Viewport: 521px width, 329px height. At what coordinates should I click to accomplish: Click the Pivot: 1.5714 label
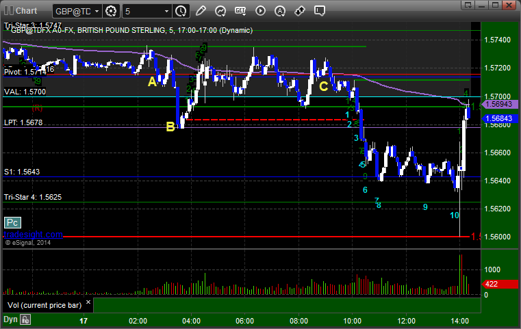[25, 72]
